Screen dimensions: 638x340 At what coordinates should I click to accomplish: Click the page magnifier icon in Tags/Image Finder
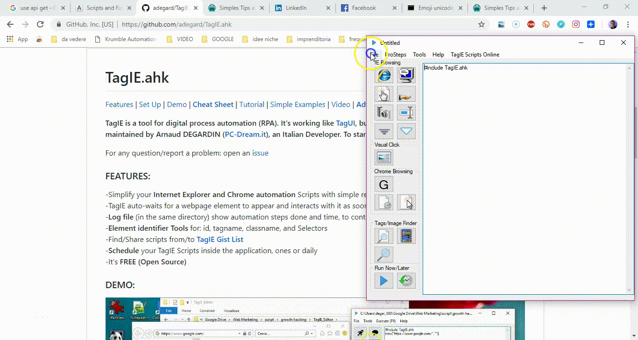click(384, 236)
